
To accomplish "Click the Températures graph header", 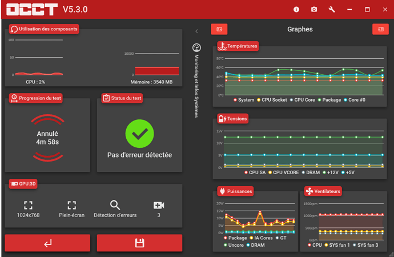I will click(x=238, y=46).
